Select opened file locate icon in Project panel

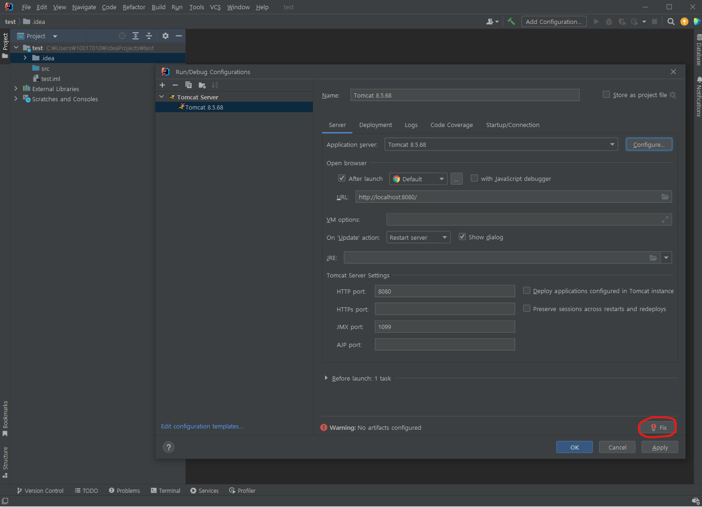pyautogui.click(x=122, y=36)
